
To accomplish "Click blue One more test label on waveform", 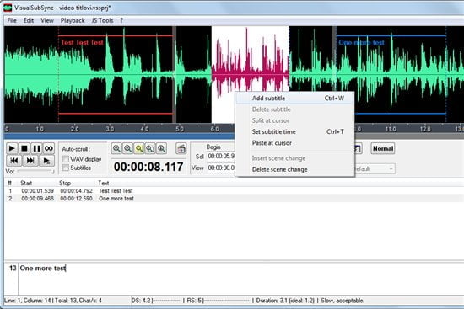I will [361, 43].
